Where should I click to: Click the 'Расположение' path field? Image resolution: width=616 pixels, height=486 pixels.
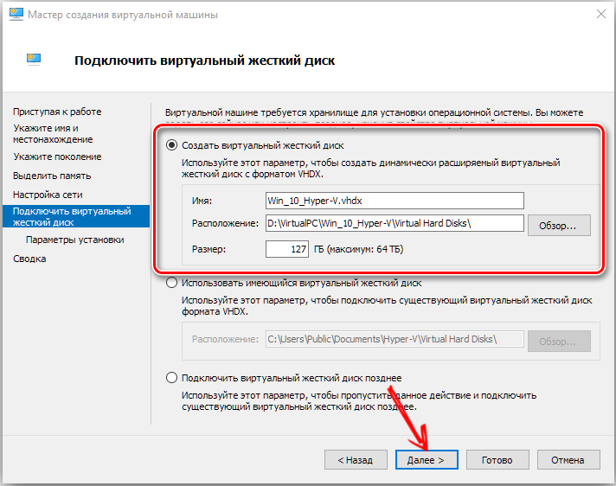point(395,224)
